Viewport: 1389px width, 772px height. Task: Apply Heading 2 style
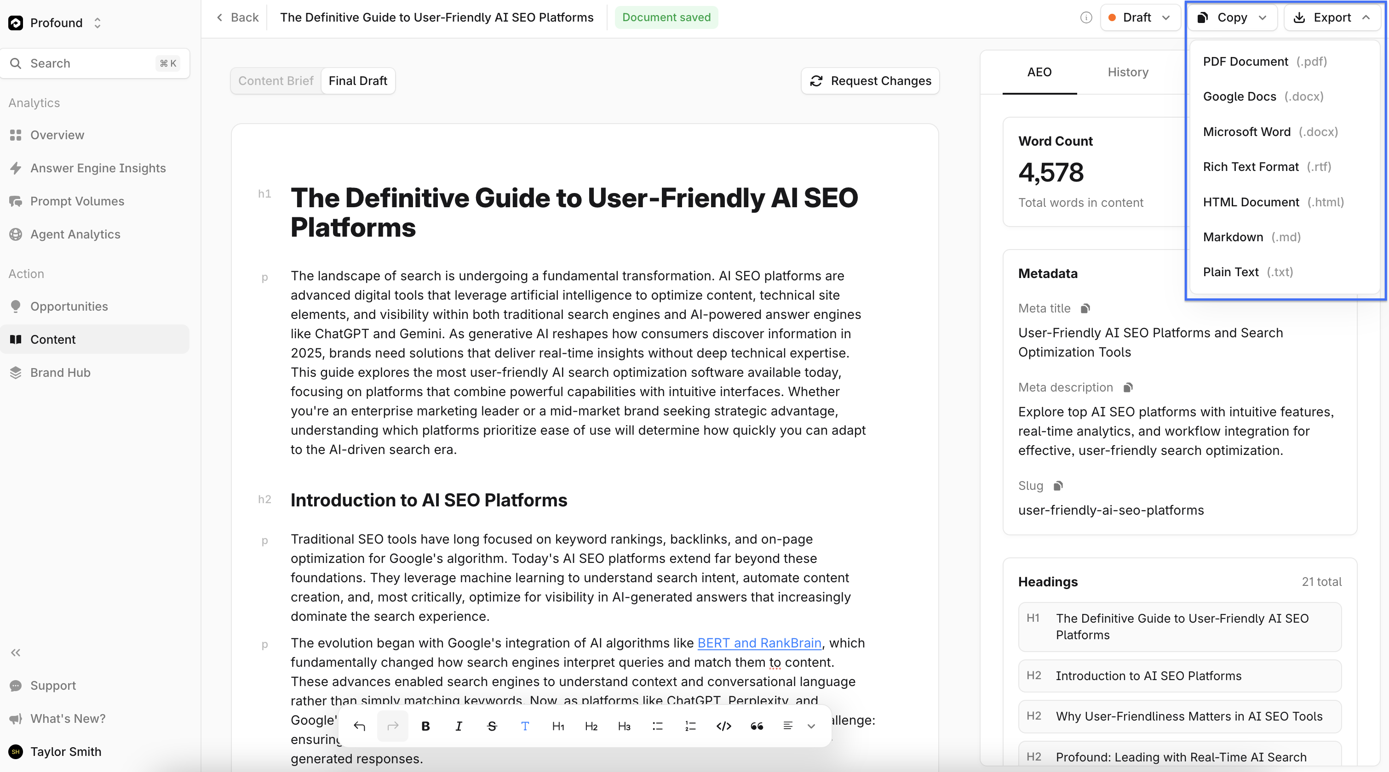pos(591,726)
